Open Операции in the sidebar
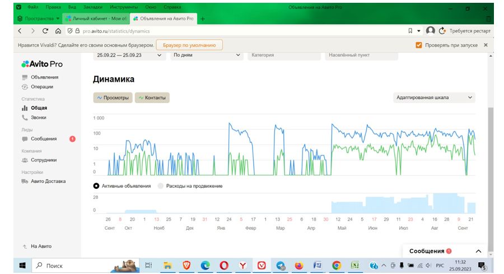 42,87
